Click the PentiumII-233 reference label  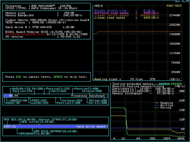click(x=58, y=89)
